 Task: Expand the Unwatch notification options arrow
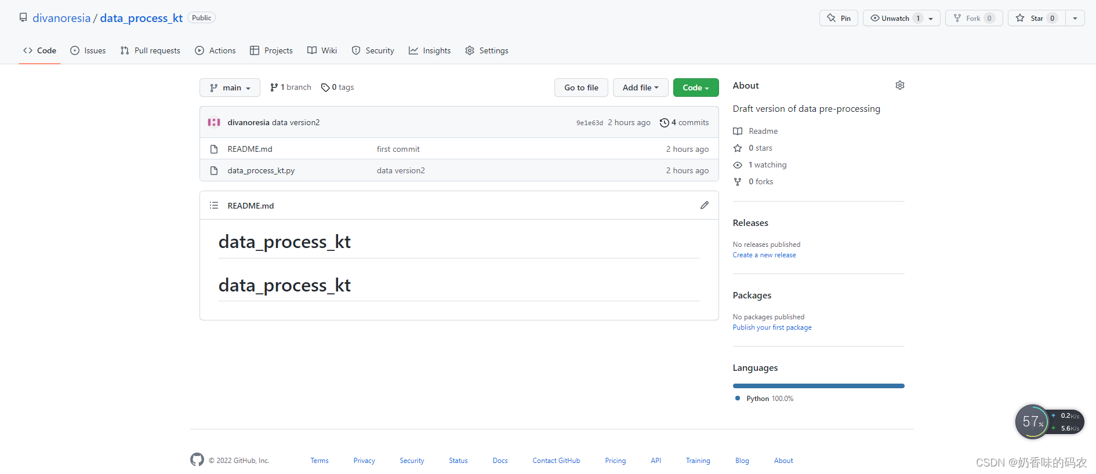(x=931, y=19)
